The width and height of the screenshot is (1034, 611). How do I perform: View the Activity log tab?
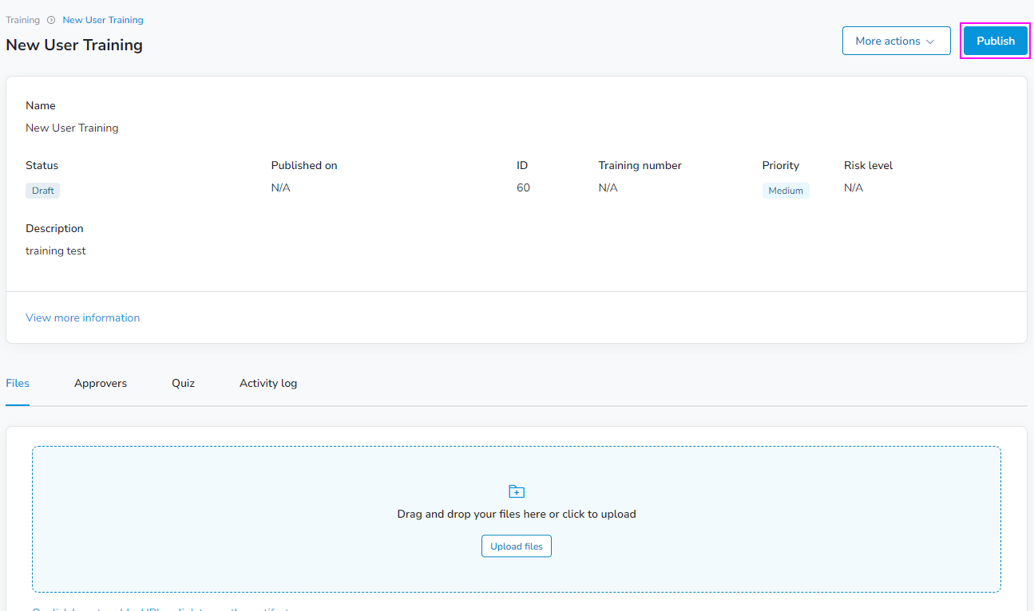coord(267,383)
